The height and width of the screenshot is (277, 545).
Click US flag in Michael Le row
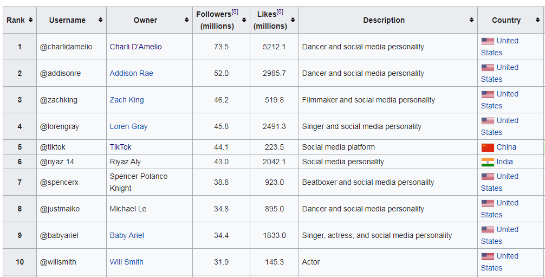[x=488, y=203]
